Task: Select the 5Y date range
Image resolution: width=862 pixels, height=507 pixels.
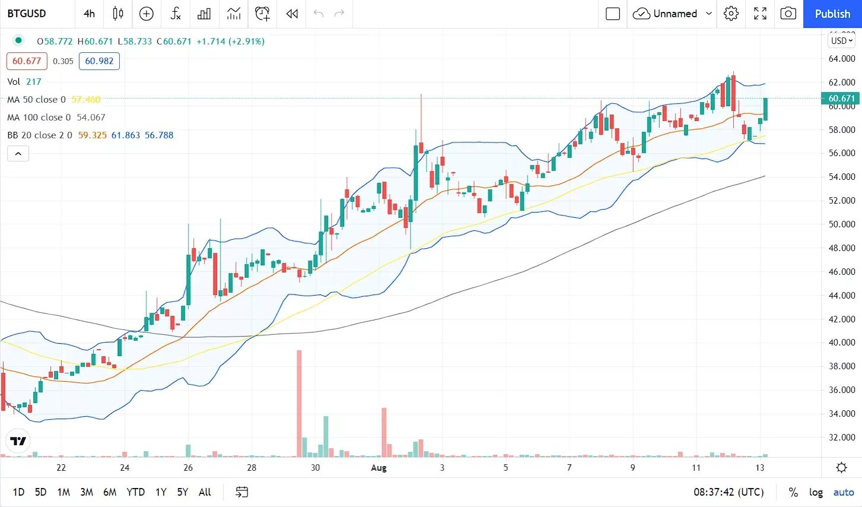Action: point(183,492)
